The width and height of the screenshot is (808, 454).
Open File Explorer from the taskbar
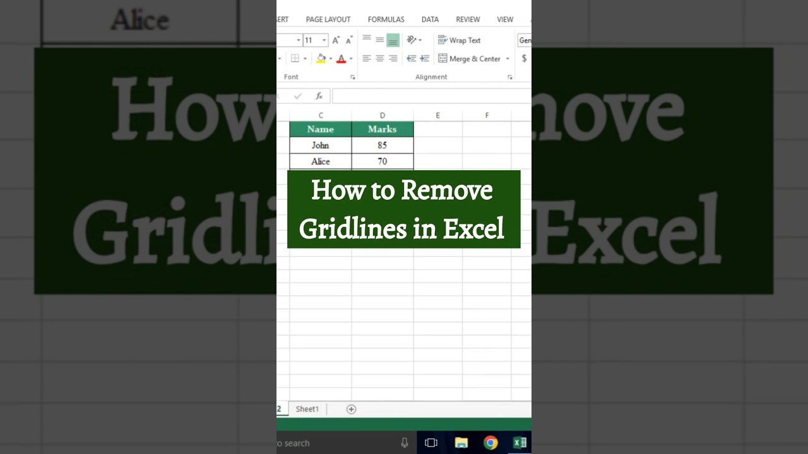coord(461,443)
